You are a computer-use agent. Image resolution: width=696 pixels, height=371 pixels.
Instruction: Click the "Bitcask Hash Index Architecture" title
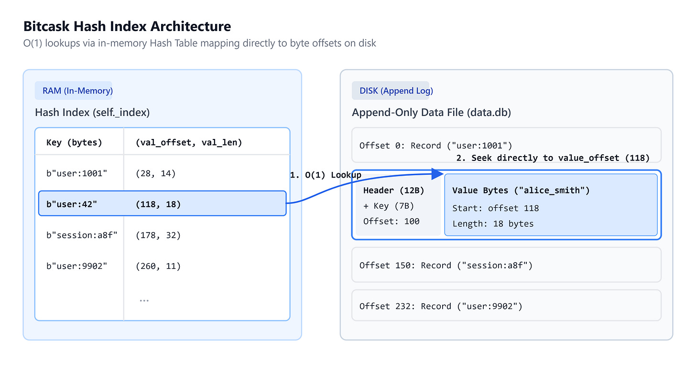click(x=127, y=26)
